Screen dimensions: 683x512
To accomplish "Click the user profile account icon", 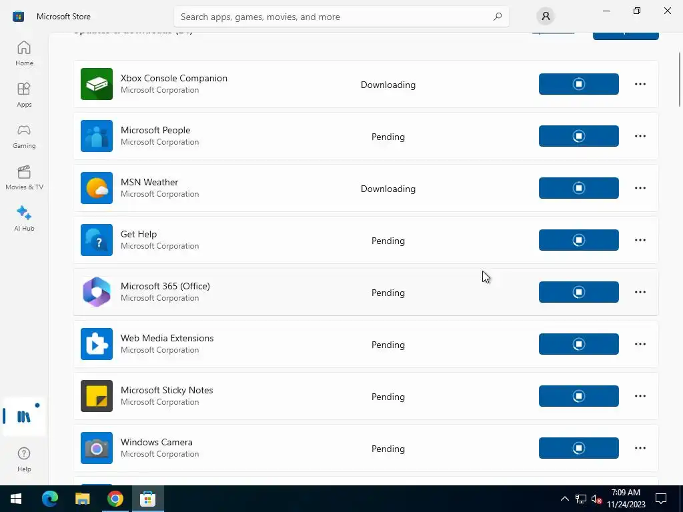I will tap(546, 17).
